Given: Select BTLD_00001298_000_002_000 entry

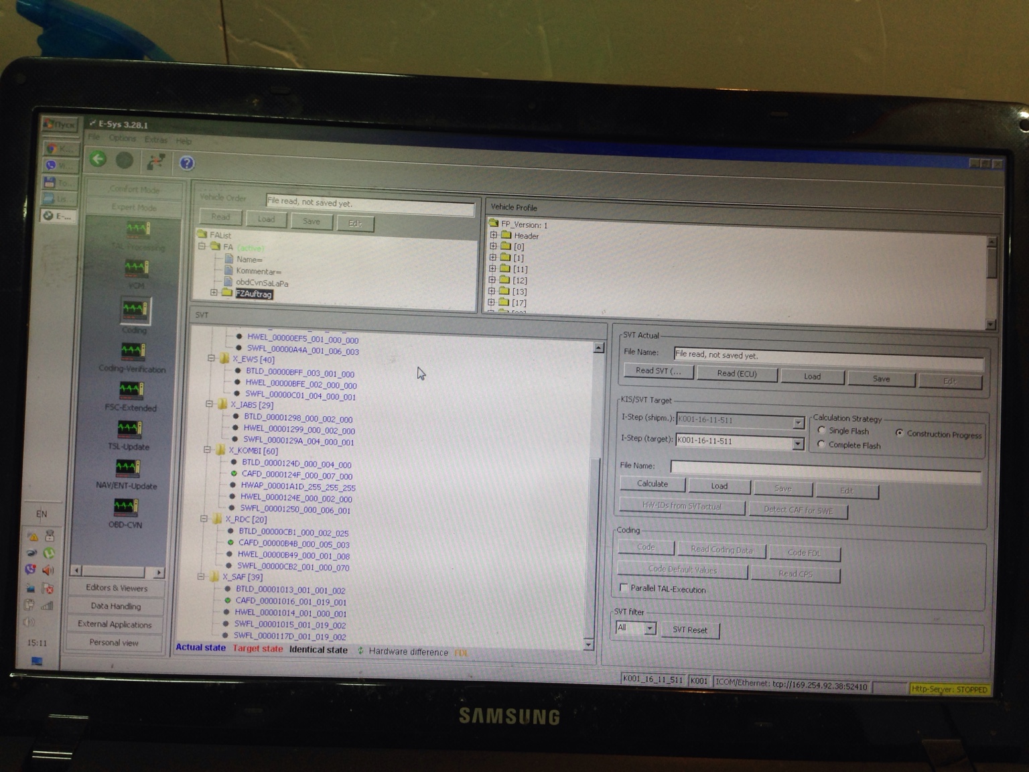Looking at the screenshot, I should pyautogui.click(x=298, y=418).
